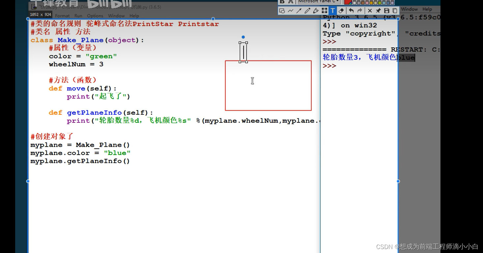Save screenshot with floppy disk icon
Viewport: 483px width, 253px height.
coord(387,11)
